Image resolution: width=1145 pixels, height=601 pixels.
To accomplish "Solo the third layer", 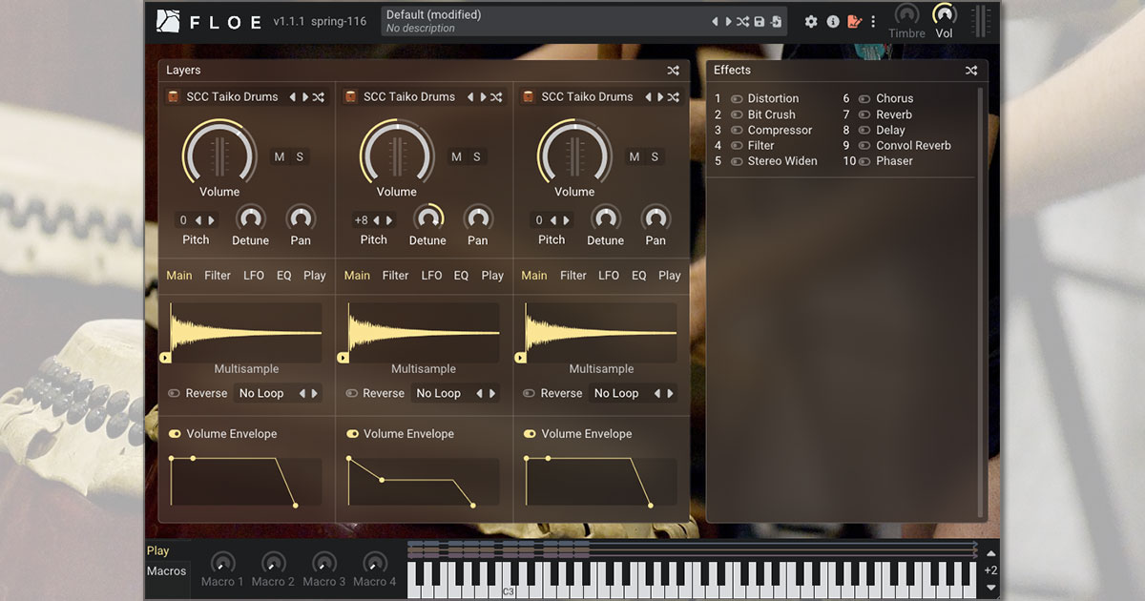I will coord(655,157).
